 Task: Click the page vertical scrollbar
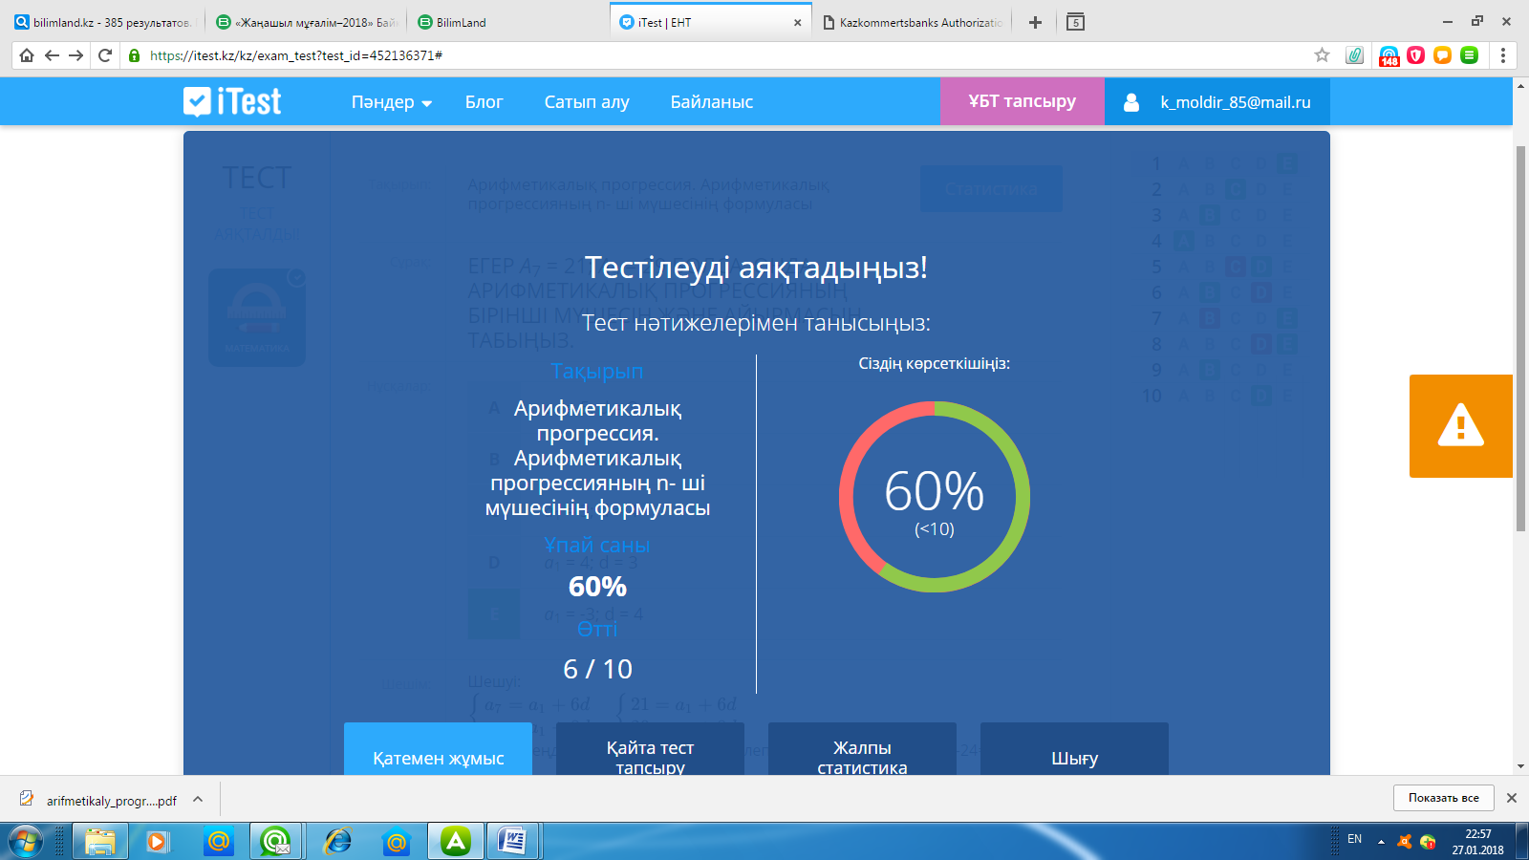click(1520, 337)
